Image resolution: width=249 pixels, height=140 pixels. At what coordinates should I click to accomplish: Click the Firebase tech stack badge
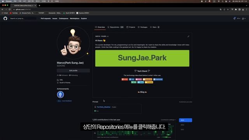click(149, 82)
